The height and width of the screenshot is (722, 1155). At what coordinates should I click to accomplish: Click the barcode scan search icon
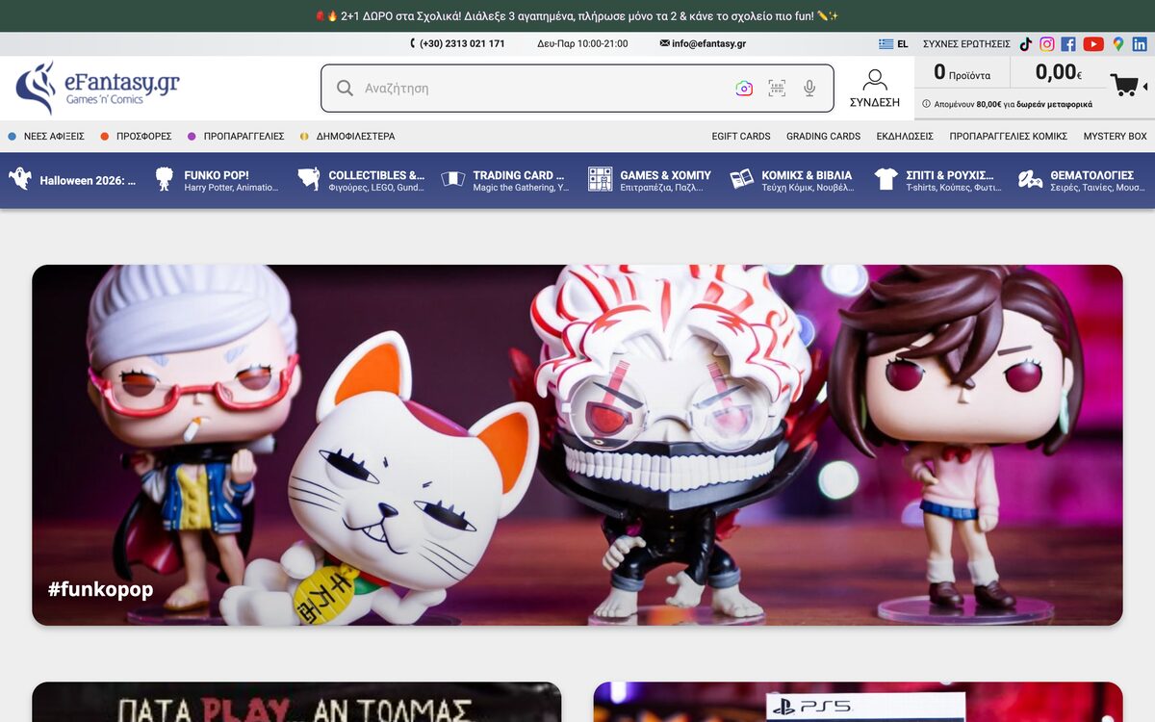pos(777,89)
